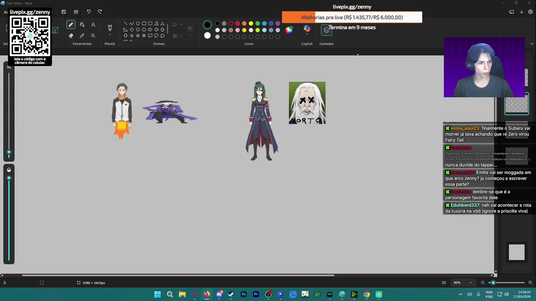Click the feedback megaphone icon

click(511, 12)
